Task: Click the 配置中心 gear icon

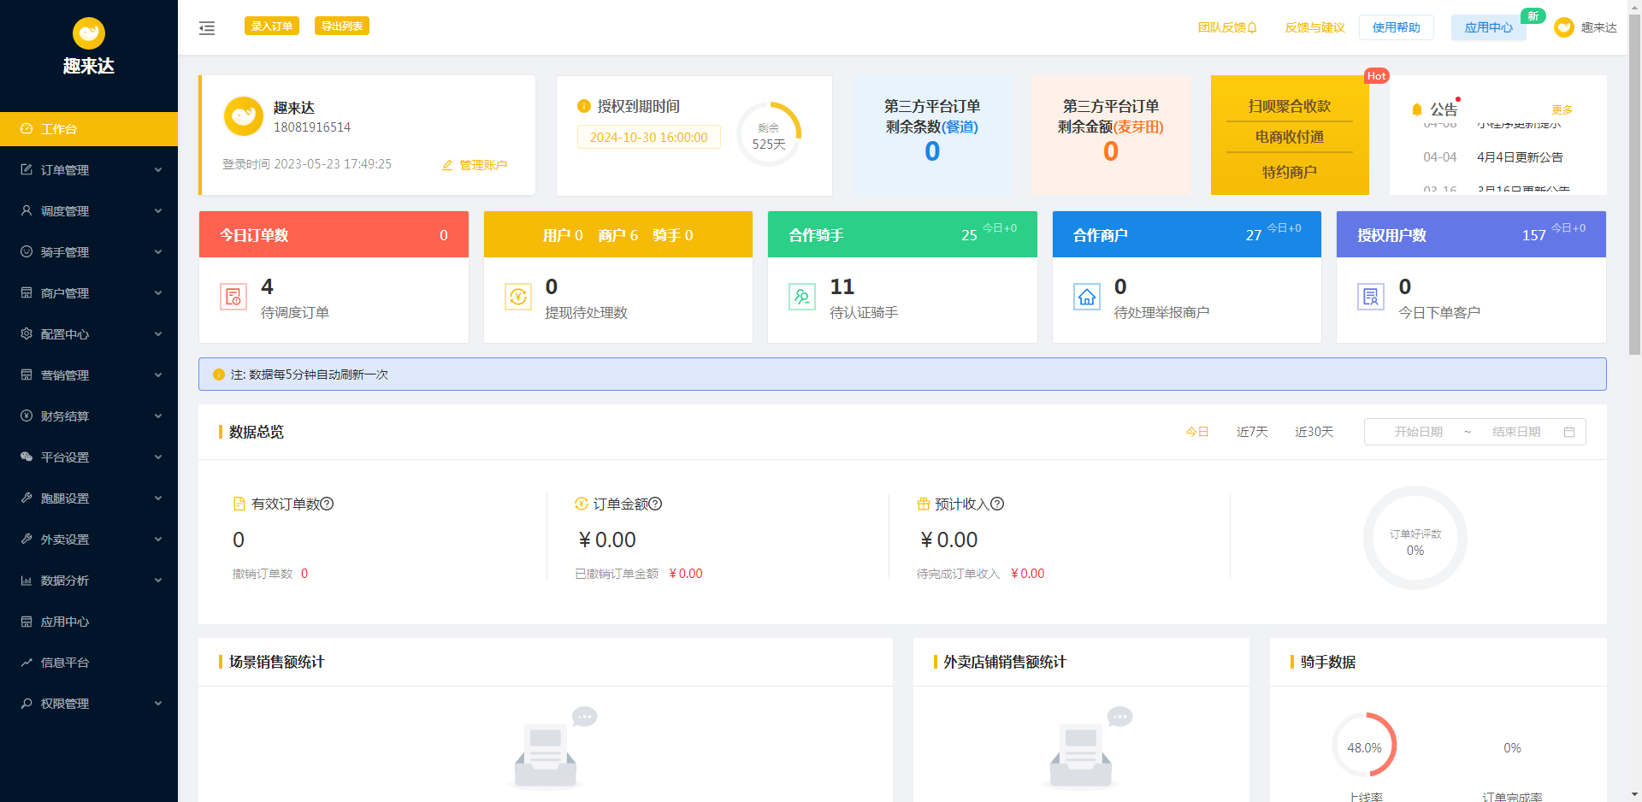Action: [x=27, y=334]
